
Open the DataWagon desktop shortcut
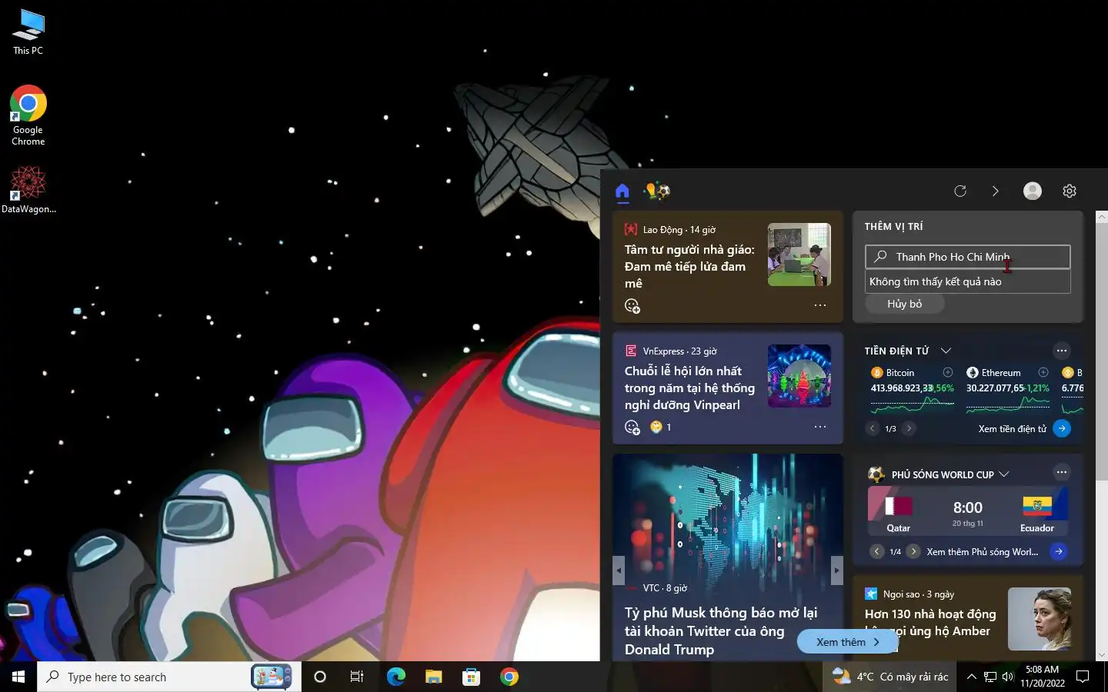point(28,189)
